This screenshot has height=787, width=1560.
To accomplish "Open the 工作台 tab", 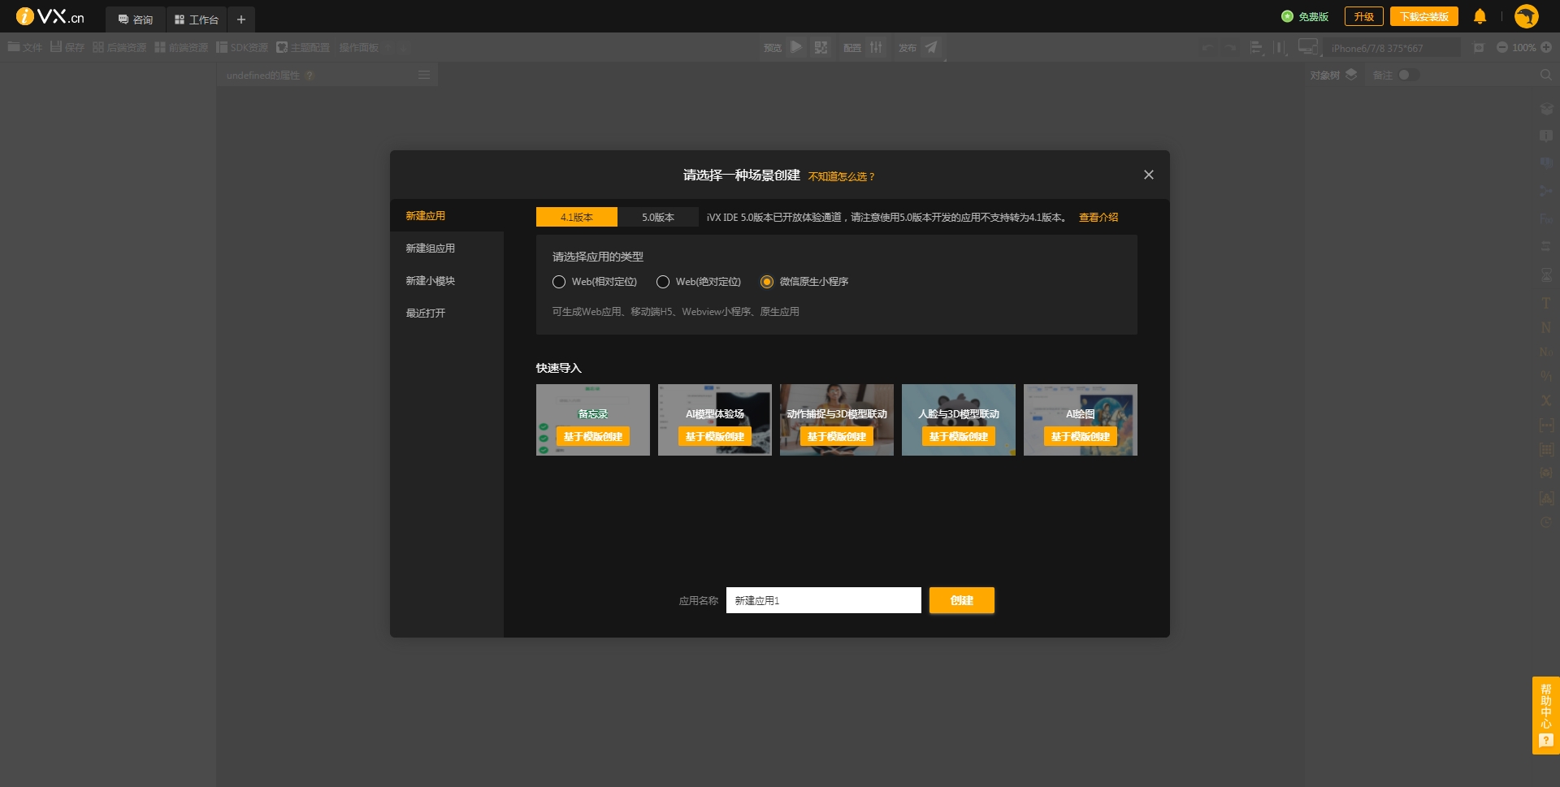I will click(x=197, y=19).
